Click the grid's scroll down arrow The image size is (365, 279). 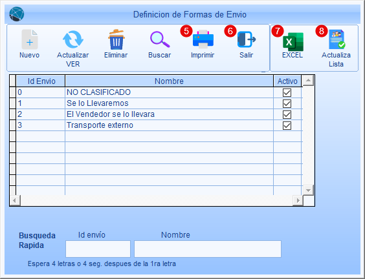[x=308, y=191]
